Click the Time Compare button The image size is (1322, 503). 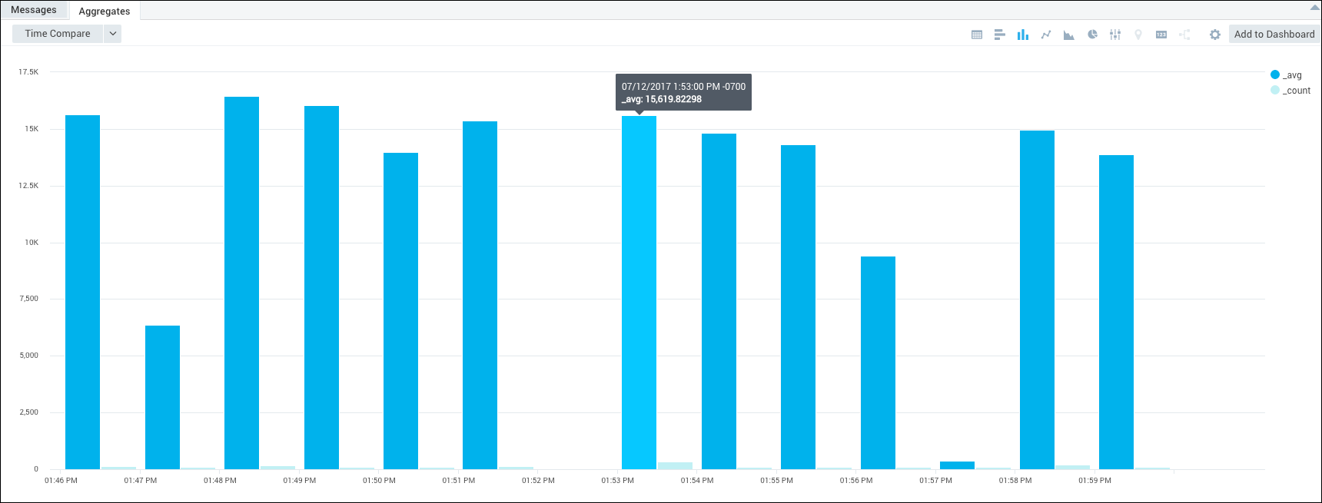[x=58, y=34]
